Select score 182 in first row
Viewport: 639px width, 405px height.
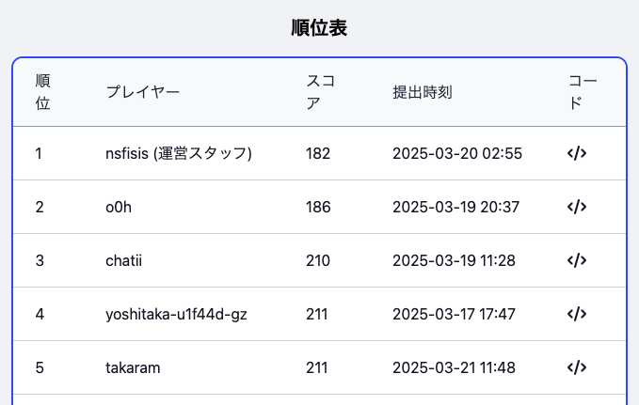coord(318,153)
